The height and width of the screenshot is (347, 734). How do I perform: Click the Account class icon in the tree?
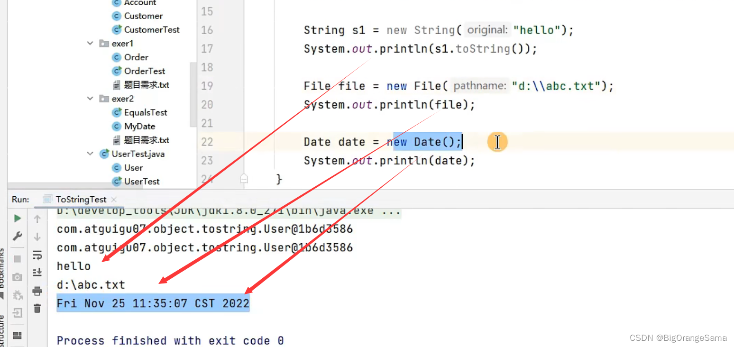[x=117, y=3]
